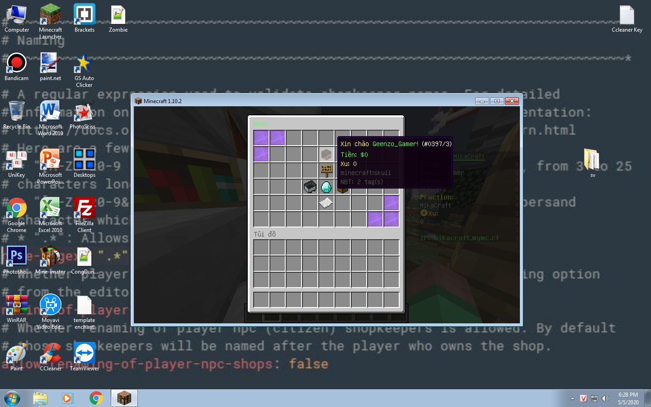Click the wooden sign item in the menu
651x407 pixels.
[x=326, y=170]
